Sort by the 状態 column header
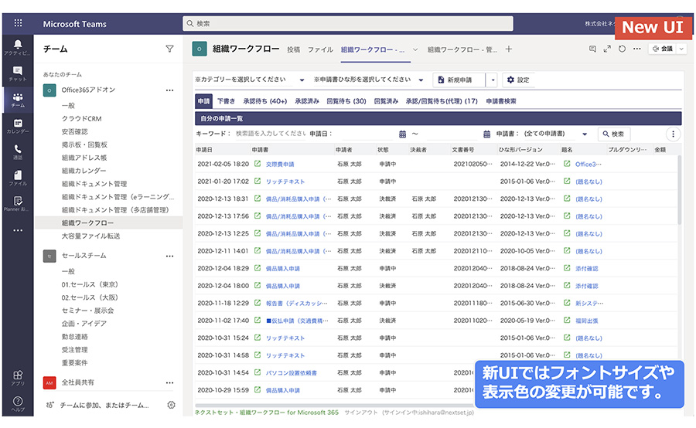This screenshot has width=696, height=428. (383, 150)
